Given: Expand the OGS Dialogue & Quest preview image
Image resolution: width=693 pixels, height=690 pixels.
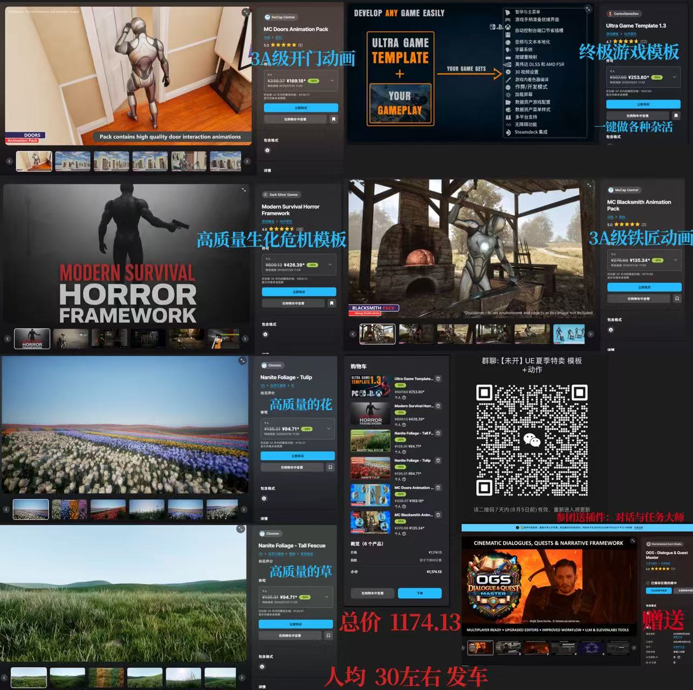Looking at the screenshot, I should click(x=633, y=540).
